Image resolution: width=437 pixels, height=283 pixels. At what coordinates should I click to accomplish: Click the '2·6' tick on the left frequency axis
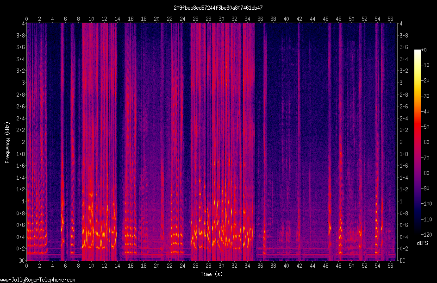pos(21,107)
